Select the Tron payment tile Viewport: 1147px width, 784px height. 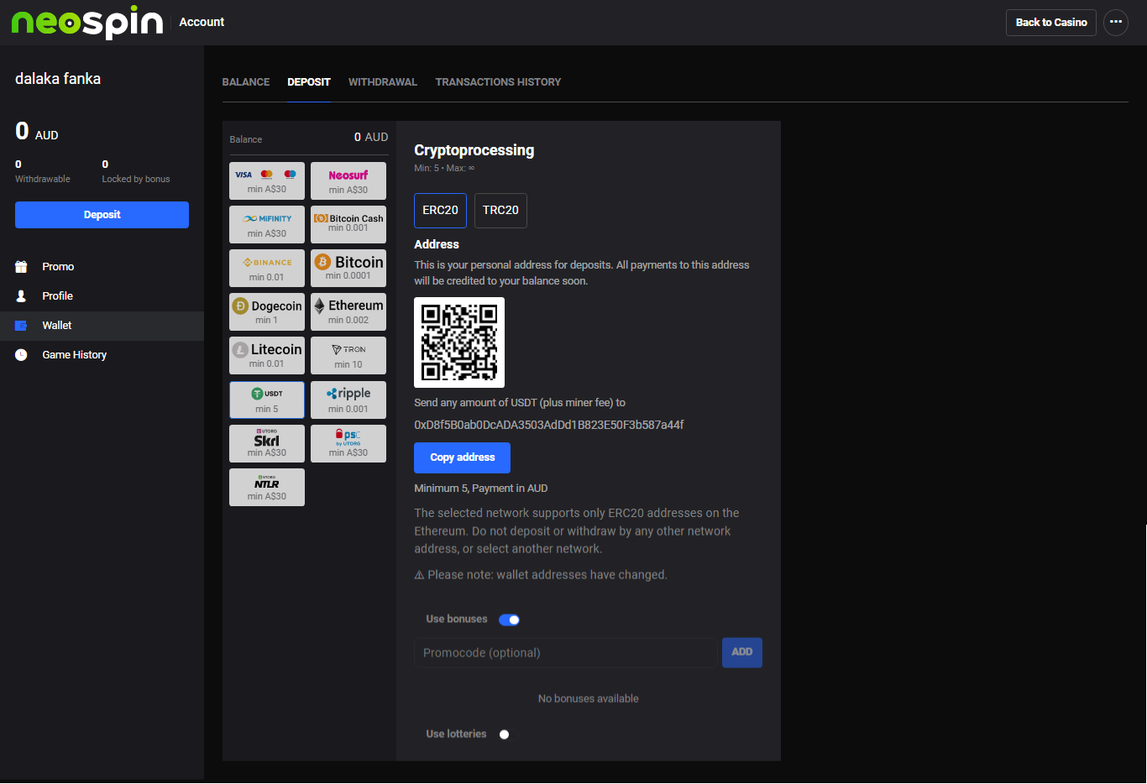pos(348,355)
